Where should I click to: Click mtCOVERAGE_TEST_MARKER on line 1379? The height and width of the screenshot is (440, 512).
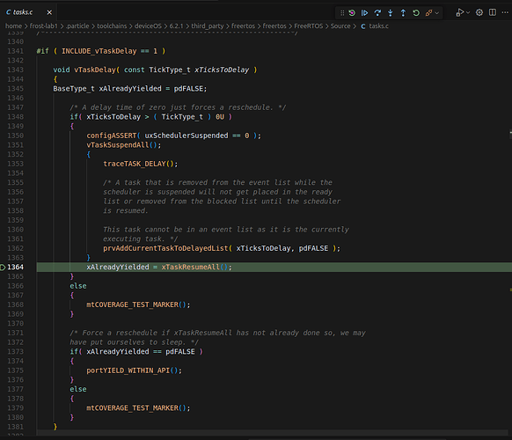tap(132, 407)
